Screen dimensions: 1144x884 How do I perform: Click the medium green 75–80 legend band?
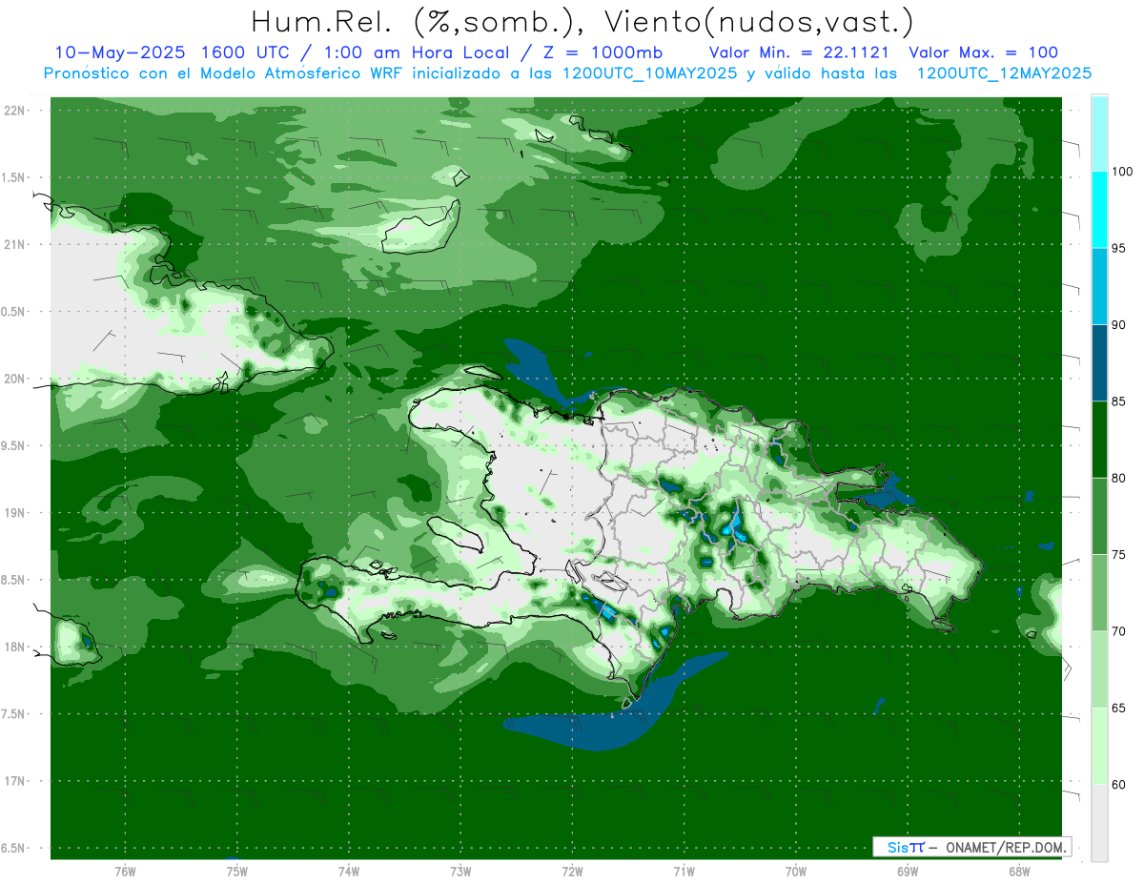pyautogui.click(x=1099, y=517)
